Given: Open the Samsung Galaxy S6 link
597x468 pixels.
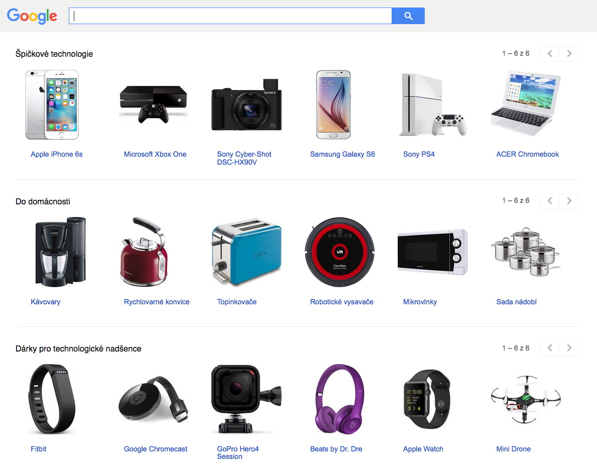Looking at the screenshot, I should pos(342,154).
